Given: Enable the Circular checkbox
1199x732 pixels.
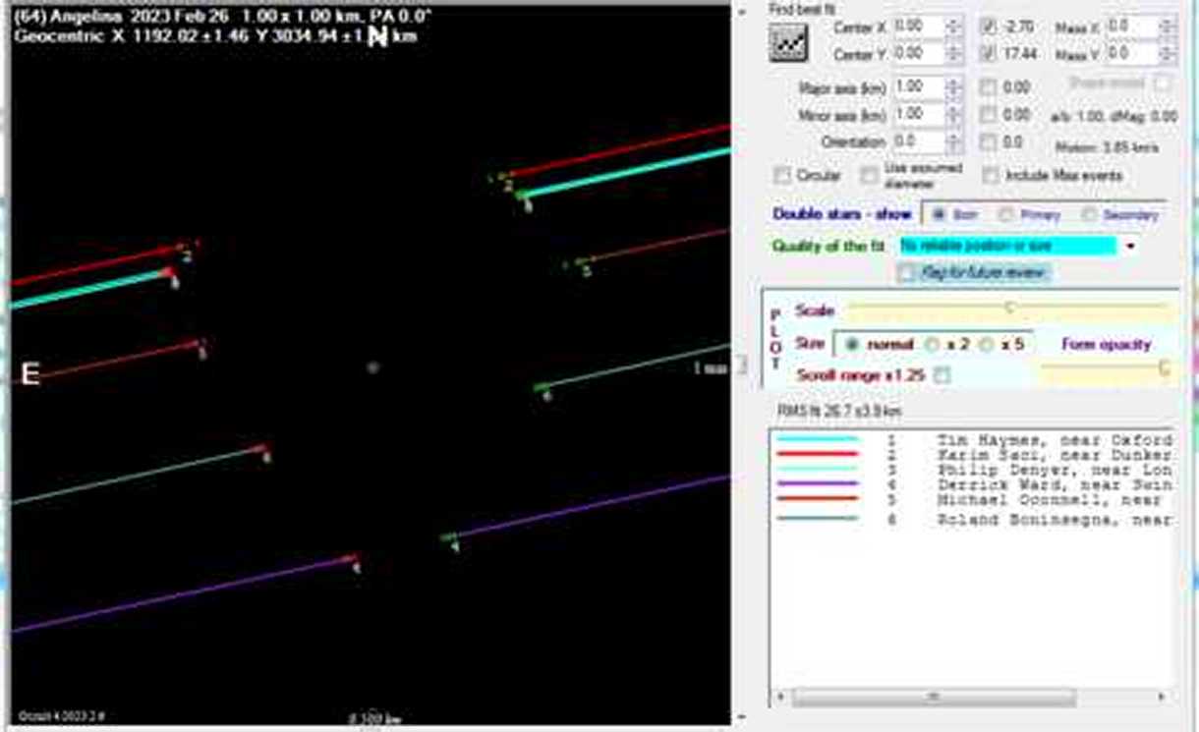Looking at the screenshot, I should pyautogui.click(x=783, y=175).
